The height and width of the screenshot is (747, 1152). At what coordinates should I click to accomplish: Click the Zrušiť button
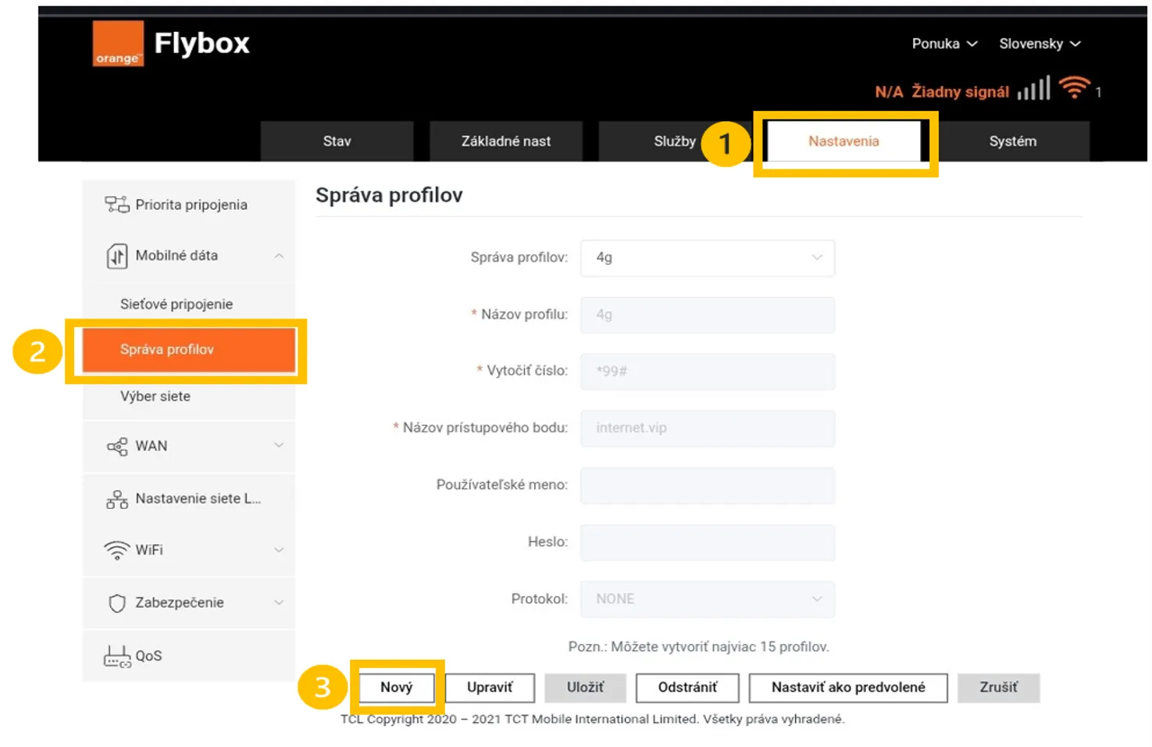click(x=998, y=688)
